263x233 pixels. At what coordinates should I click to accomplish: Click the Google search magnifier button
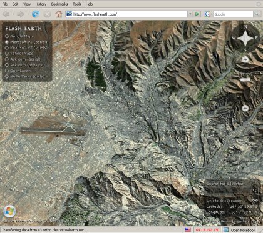tap(257, 14)
